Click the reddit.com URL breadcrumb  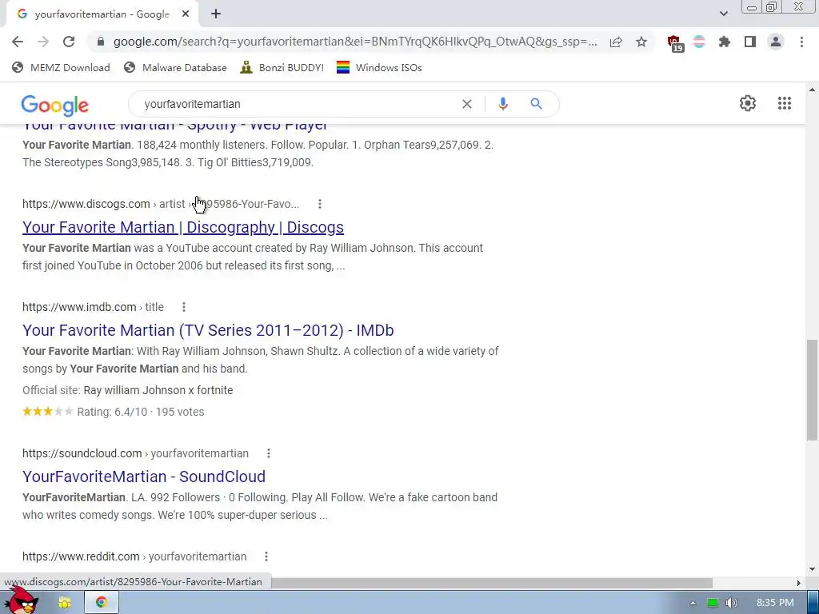134,556
